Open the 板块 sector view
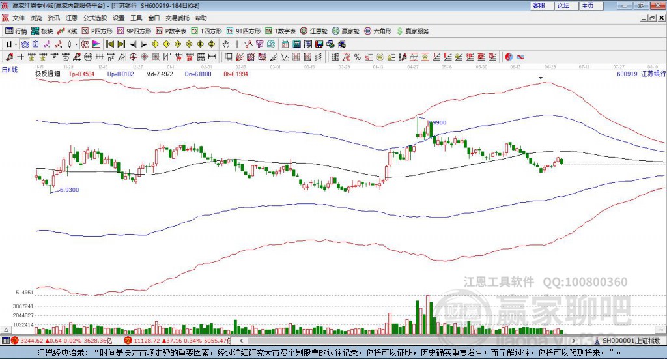667x359 pixels. point(42,31)
